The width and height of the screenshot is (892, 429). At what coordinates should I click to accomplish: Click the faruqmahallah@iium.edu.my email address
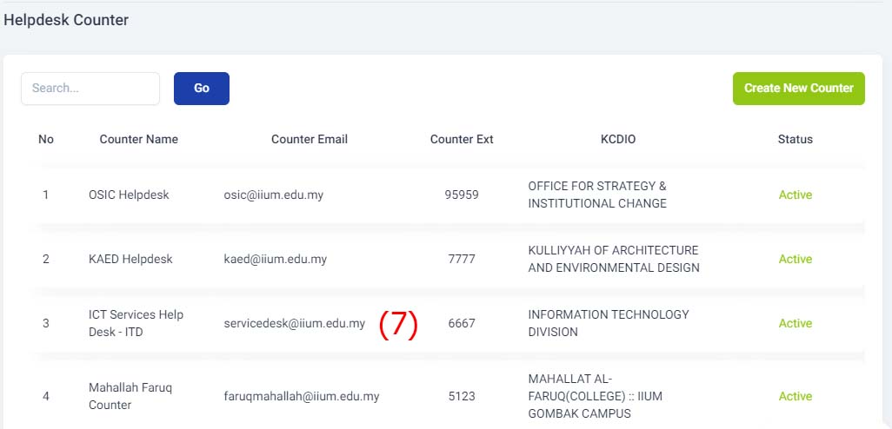click(x=302, y=396)
